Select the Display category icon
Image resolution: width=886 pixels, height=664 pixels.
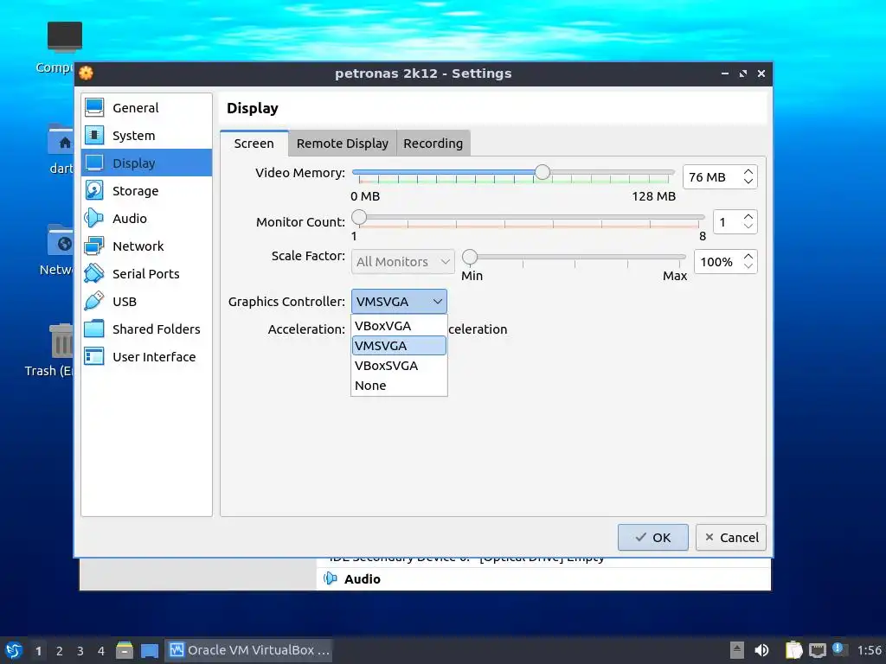point(94,163)
